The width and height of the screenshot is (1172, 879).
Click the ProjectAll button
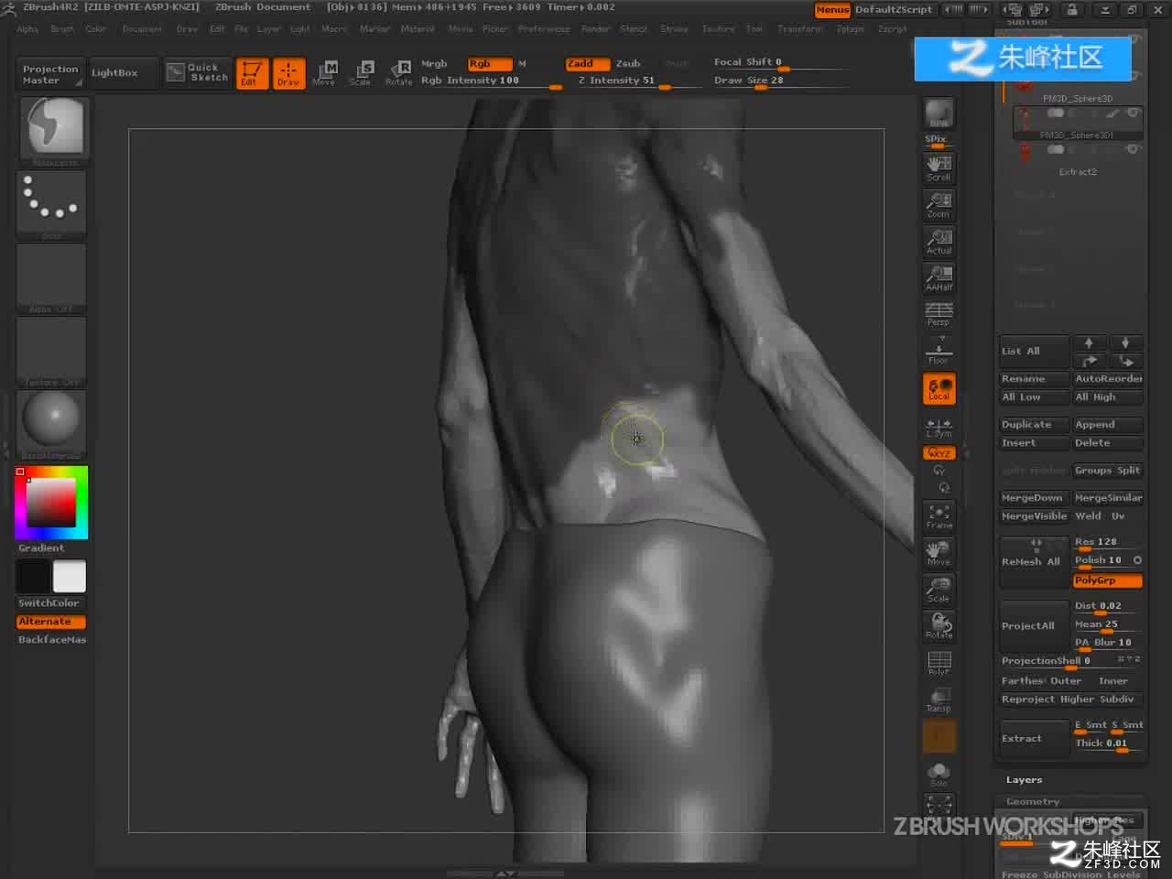coord(1034,626)
